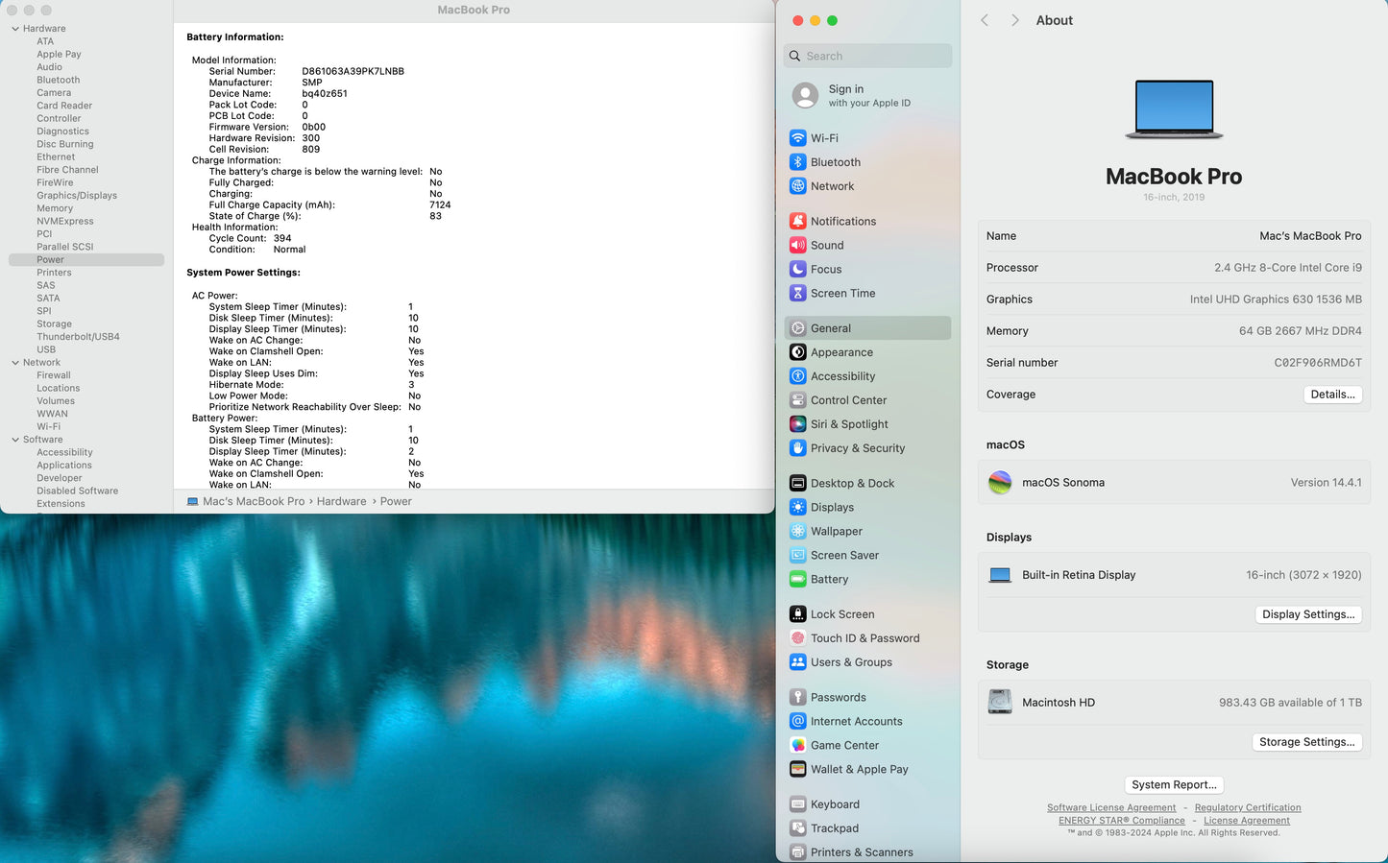Image resolution: width=1388 pixels, height=863 pixels.
Task: Open Printers & Scanners icon
Action: pos(797,852)
